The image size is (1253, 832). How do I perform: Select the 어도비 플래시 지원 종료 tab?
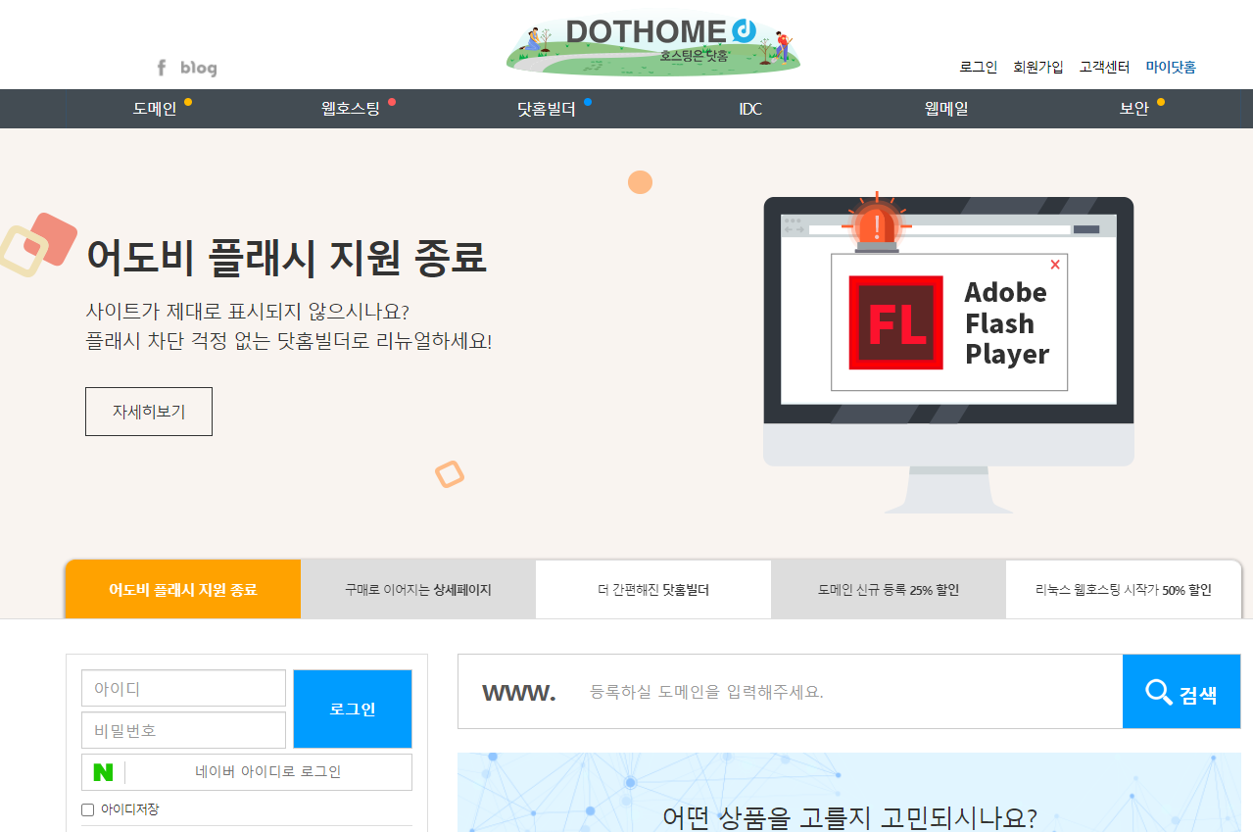[183, 589]
